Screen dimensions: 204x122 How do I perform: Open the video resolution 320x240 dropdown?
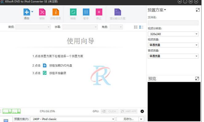(173, 34)
